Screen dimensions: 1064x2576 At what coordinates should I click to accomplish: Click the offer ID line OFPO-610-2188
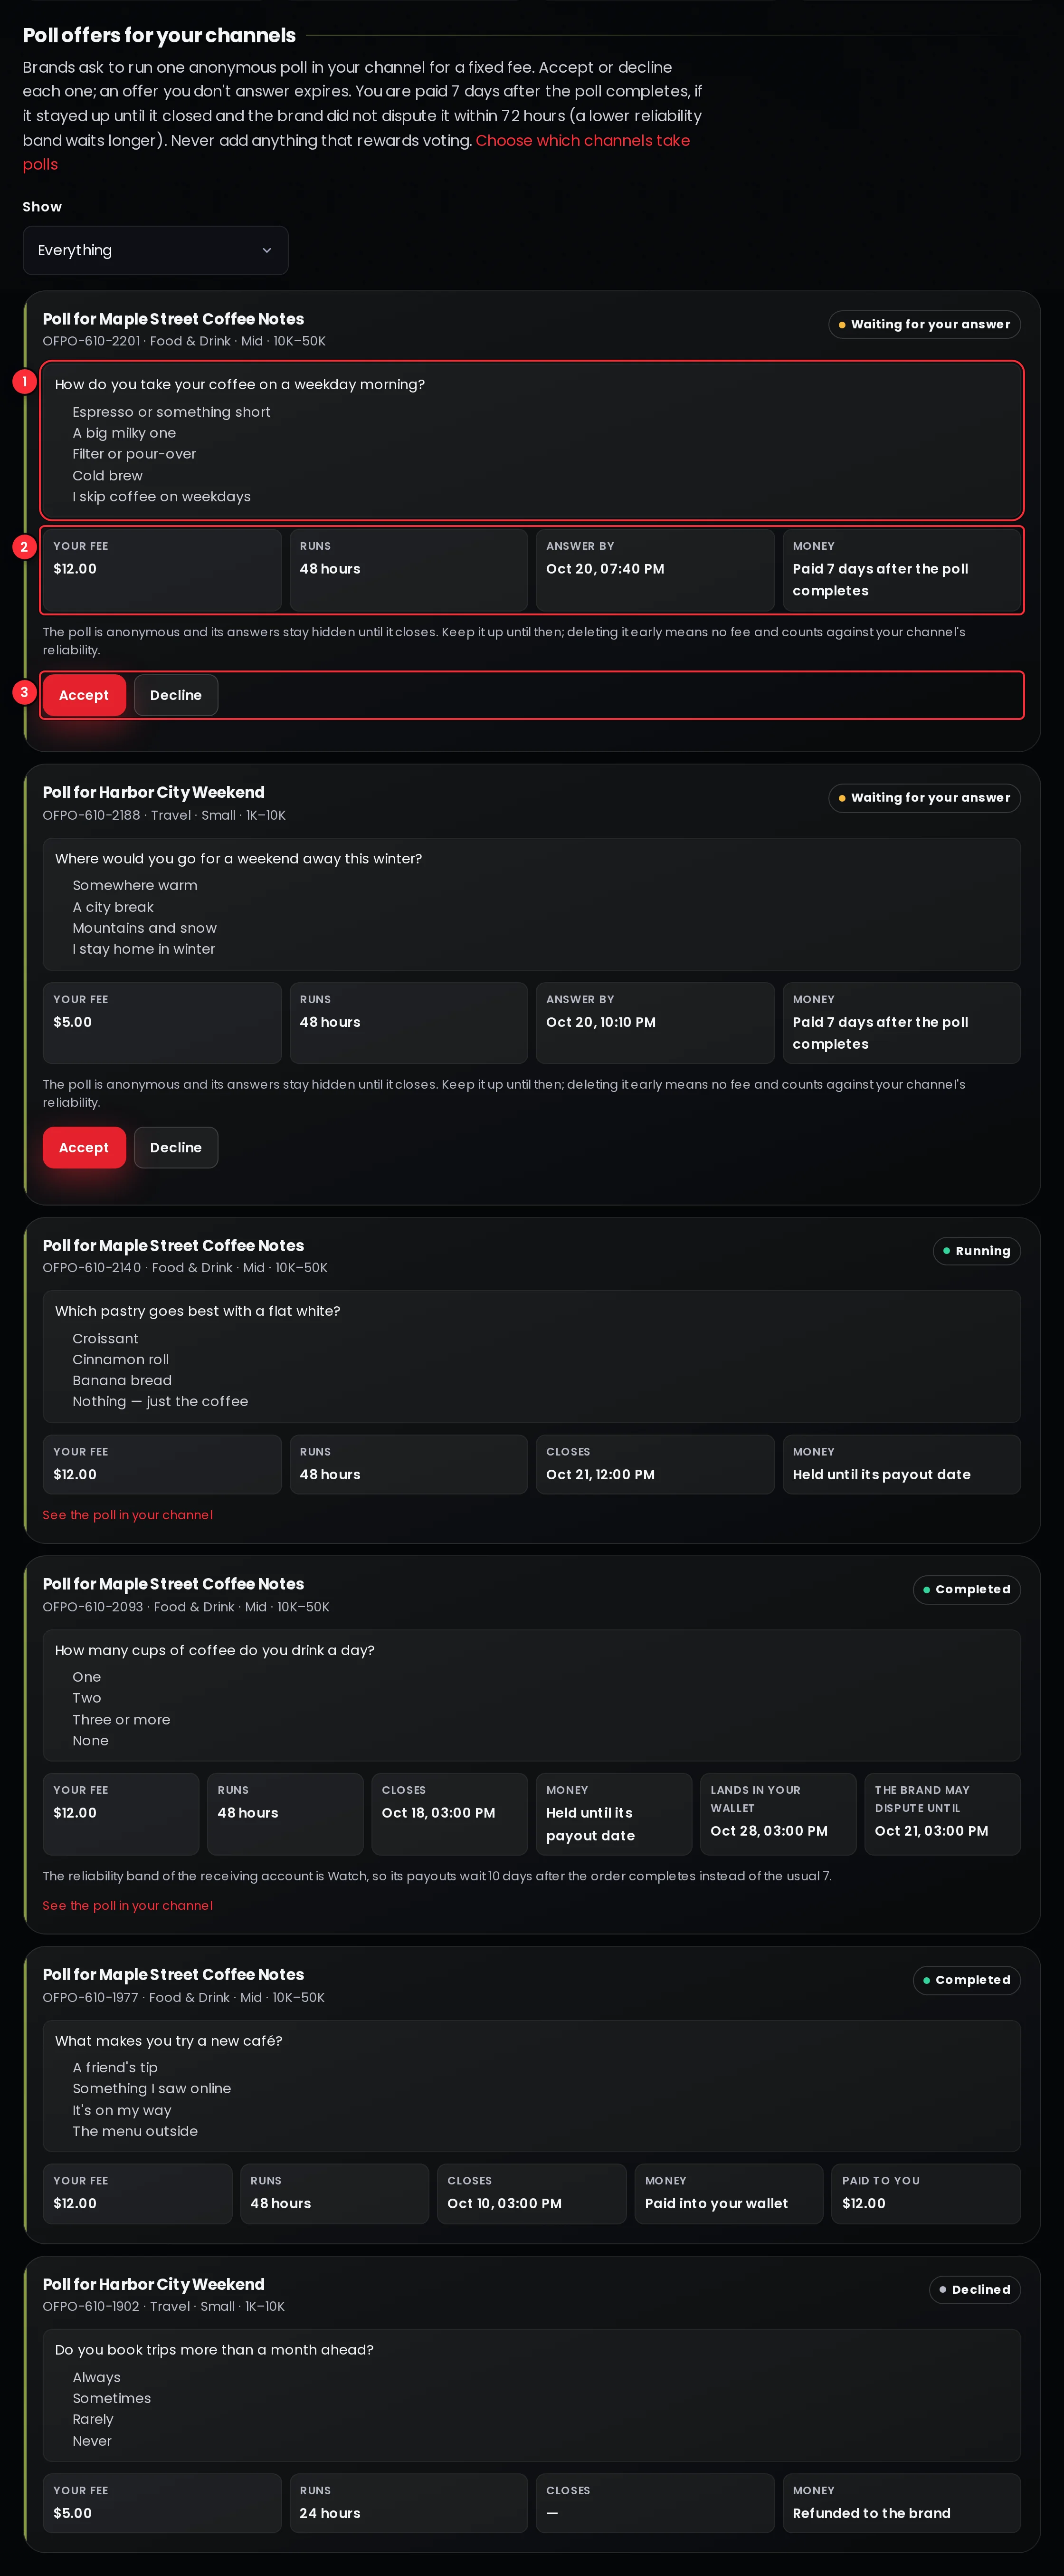pyautogui.click(x=164, y=815)
